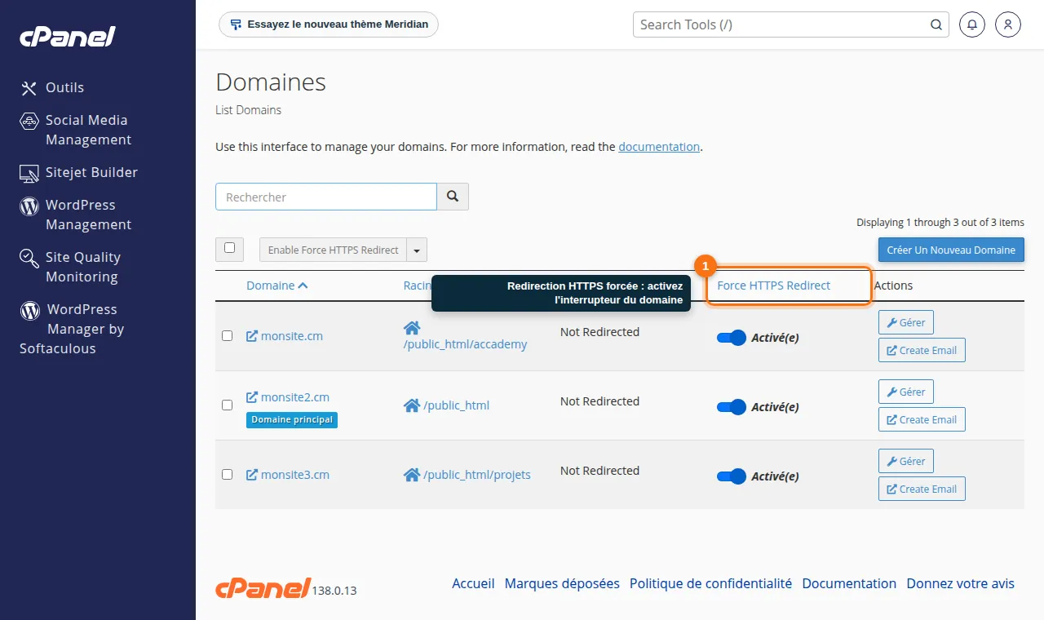
Task: Click the Search Tools input field
Action: point(791,24)
